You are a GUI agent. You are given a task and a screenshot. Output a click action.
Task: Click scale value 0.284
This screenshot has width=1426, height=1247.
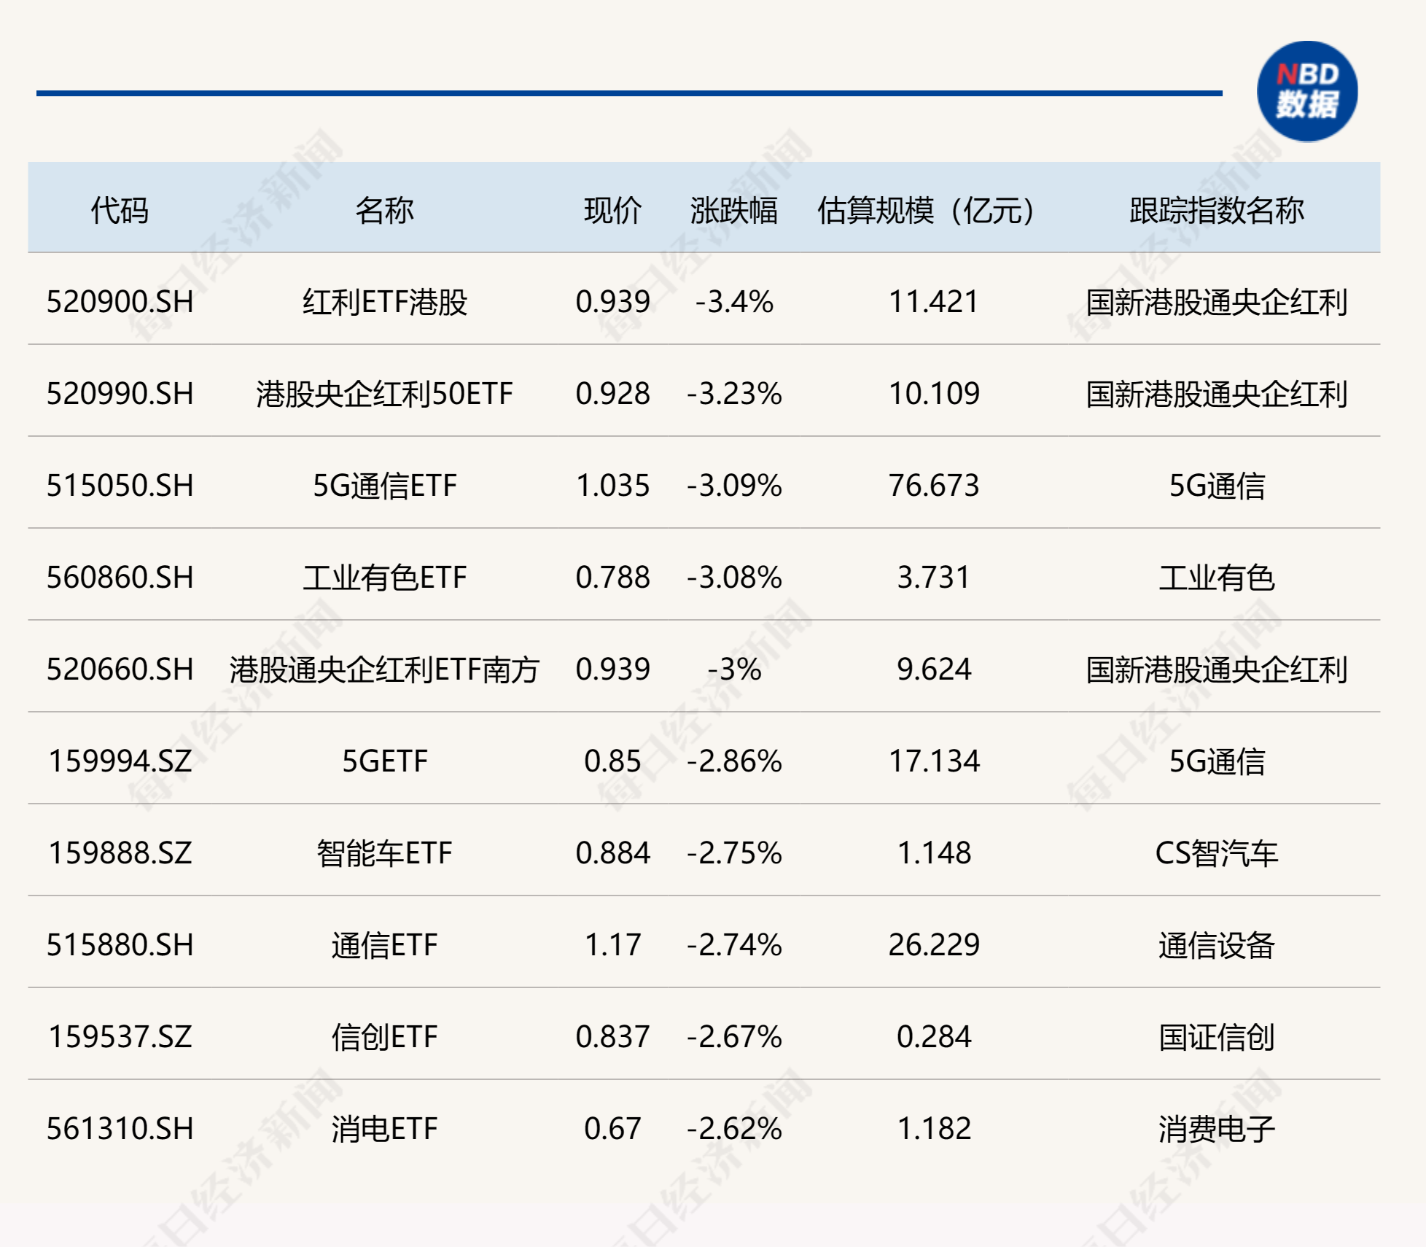[x=934, y=1037]
